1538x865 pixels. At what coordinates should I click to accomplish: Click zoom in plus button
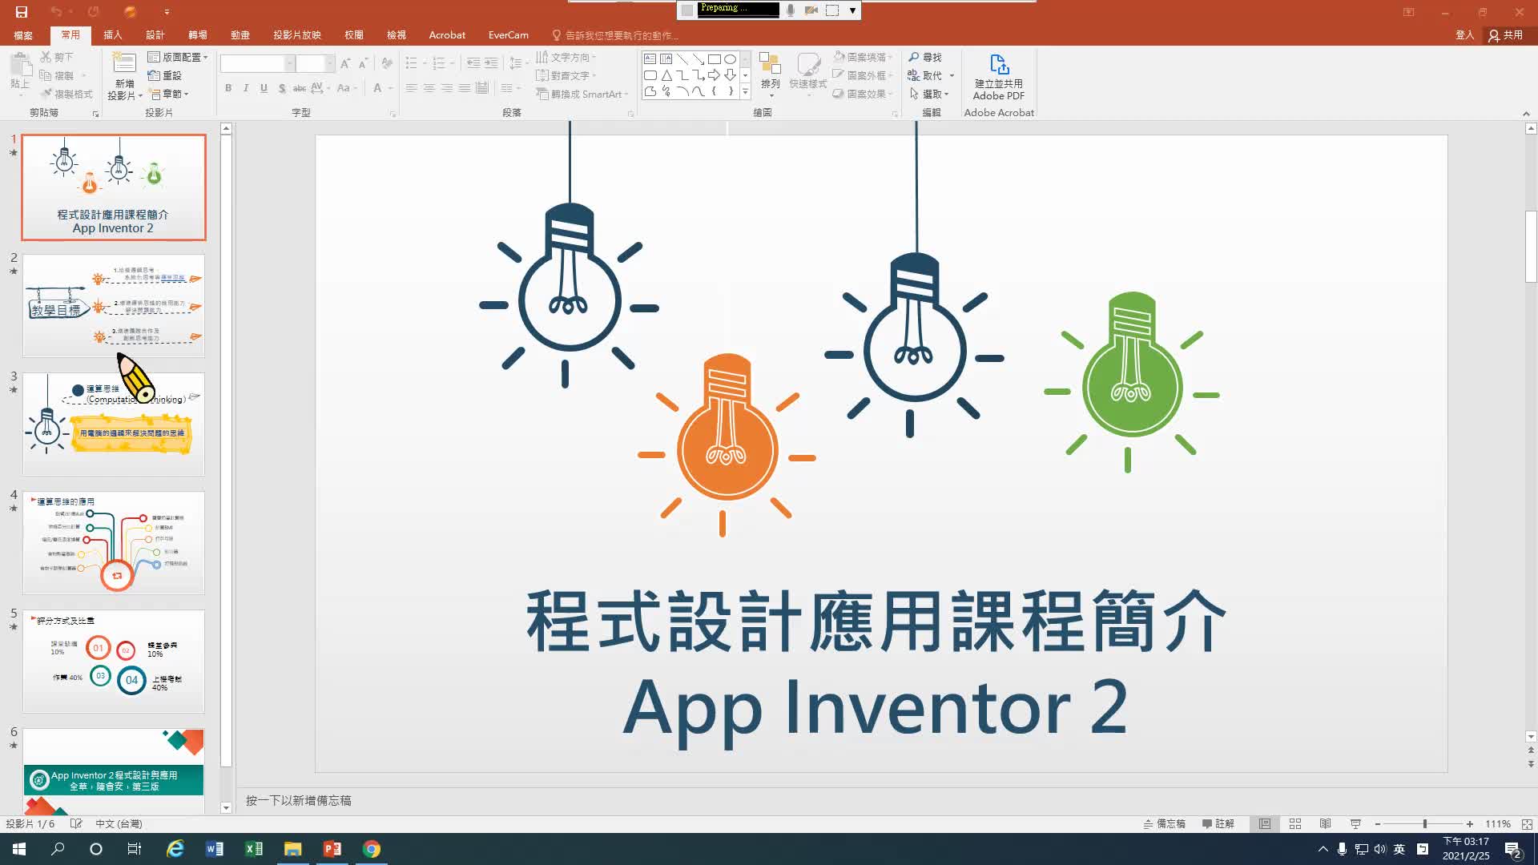pos(1470,823)
